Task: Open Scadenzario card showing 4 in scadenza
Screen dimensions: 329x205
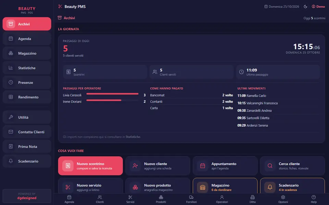Action: coord(292,186)
